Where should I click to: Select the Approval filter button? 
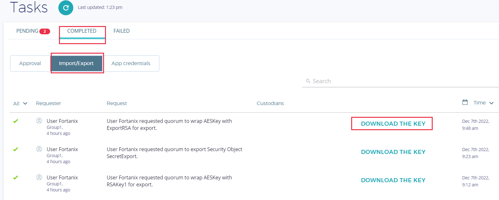pos(30,63)
